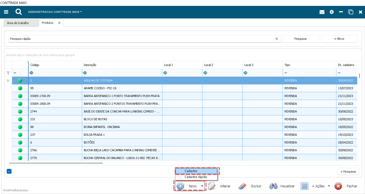Click the + filtros button
Image resolution: width=365 pixels, height=194 pixels.
[339, 39]
